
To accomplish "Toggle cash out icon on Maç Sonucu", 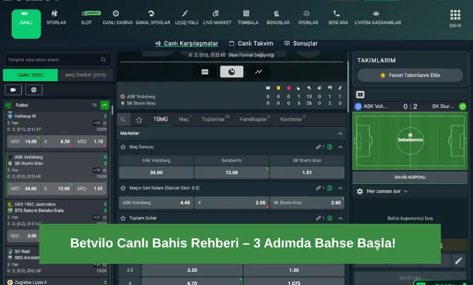I will [x=330, y=147].
